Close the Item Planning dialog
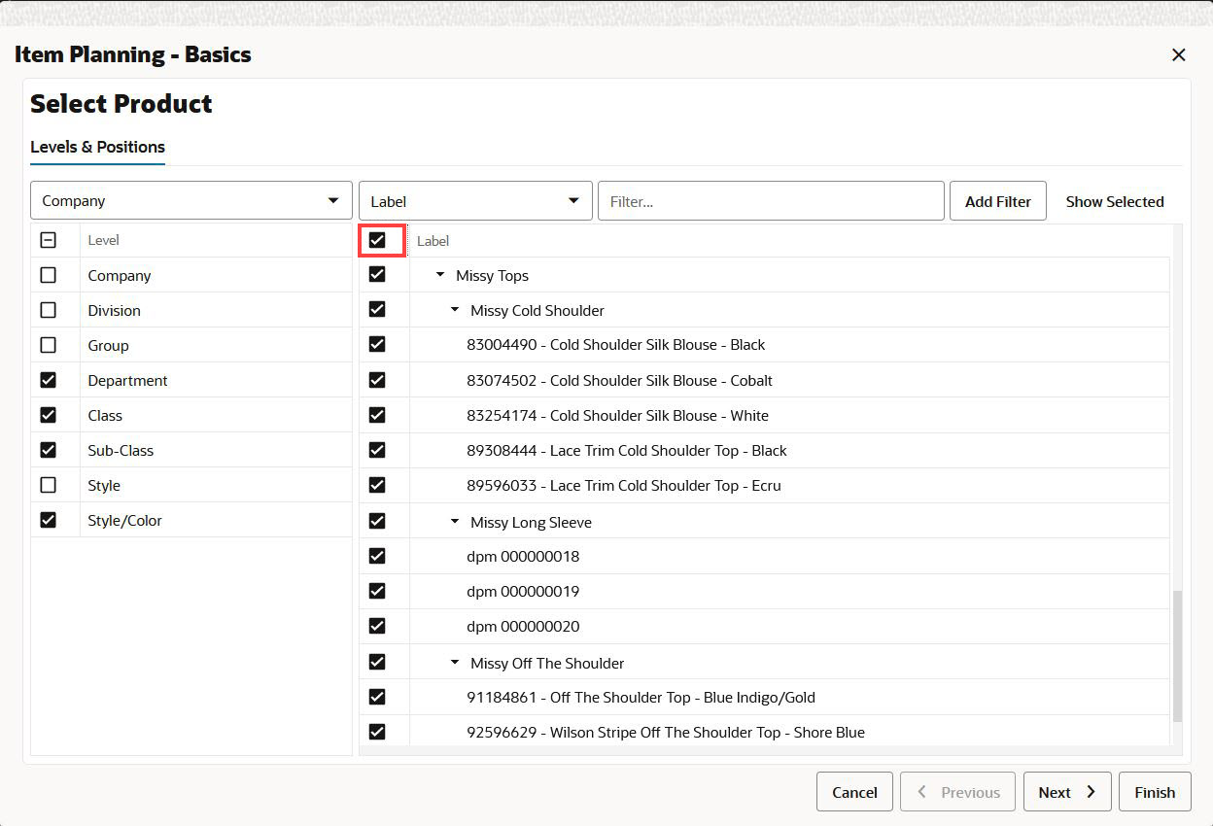Viewport: 1213px width, 826px height. point(1179,55)
